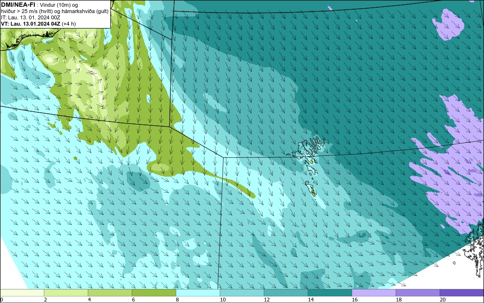The width and height of the screenshot is (484, 303).
Task: Click the legend scale value '0'
Action: tap(1, 300)
